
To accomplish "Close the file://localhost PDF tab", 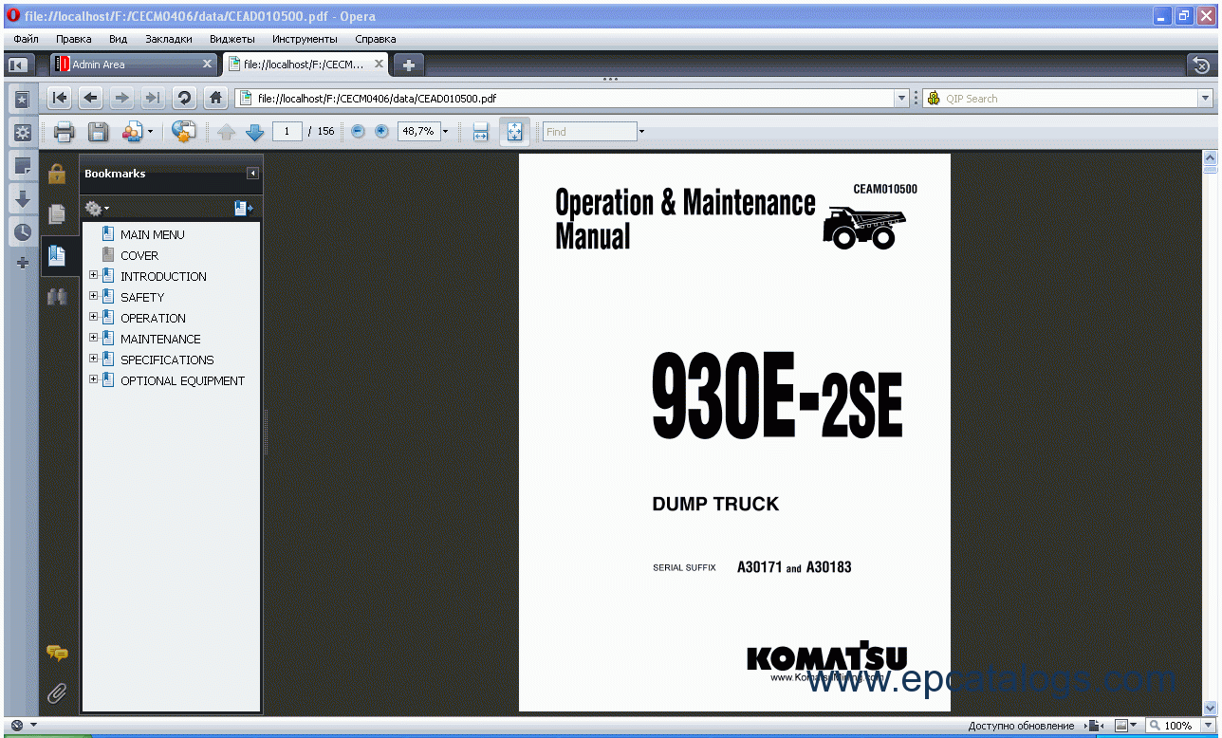I will click(379, 65).
